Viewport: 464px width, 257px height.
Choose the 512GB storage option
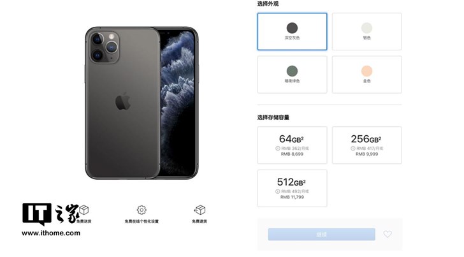coord(292,188)
